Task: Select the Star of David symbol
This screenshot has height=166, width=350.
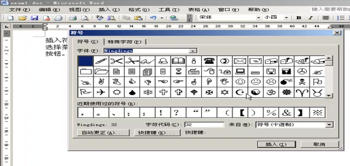Action: pos(225,92)
